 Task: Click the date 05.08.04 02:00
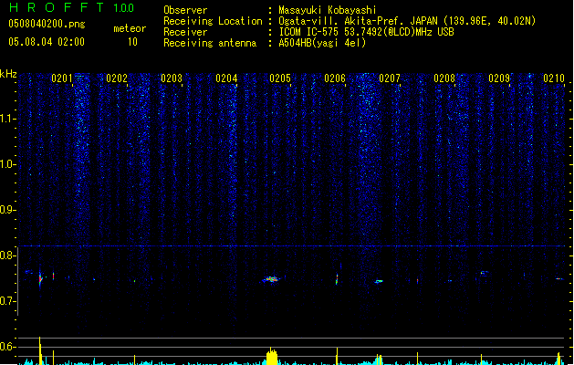point(47,42)
